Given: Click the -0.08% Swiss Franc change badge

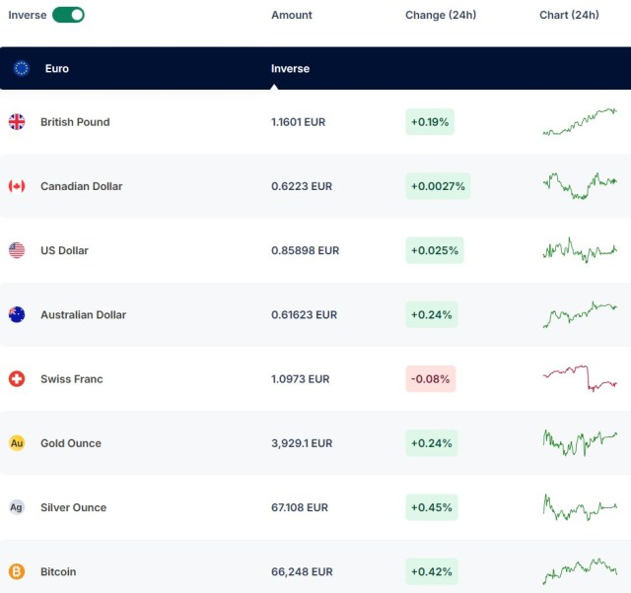Looking at the screenshot, I should [x=431, y=378].
